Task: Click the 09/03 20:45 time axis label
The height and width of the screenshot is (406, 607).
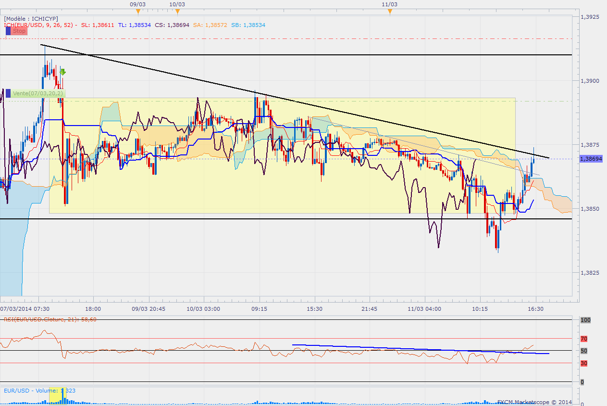Action: 149,309
